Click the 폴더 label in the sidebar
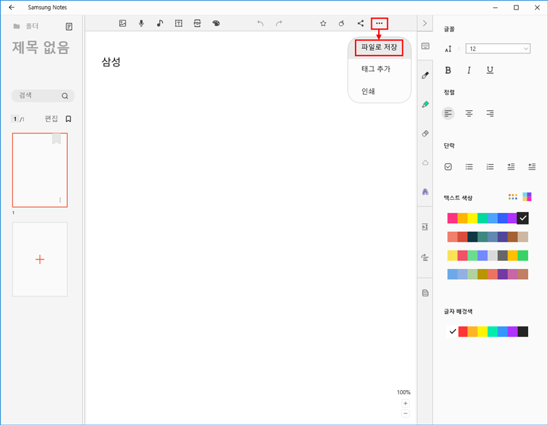The height and width of the screenshot is (425, 548). (32, 26)
